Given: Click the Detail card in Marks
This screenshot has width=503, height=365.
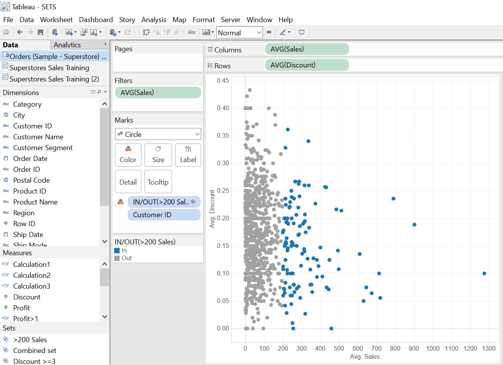Looking at the screenshot, I should (128, 182).
